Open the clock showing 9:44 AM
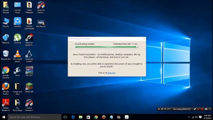Screen dimensions: 213x120 (x=208, y=117)
